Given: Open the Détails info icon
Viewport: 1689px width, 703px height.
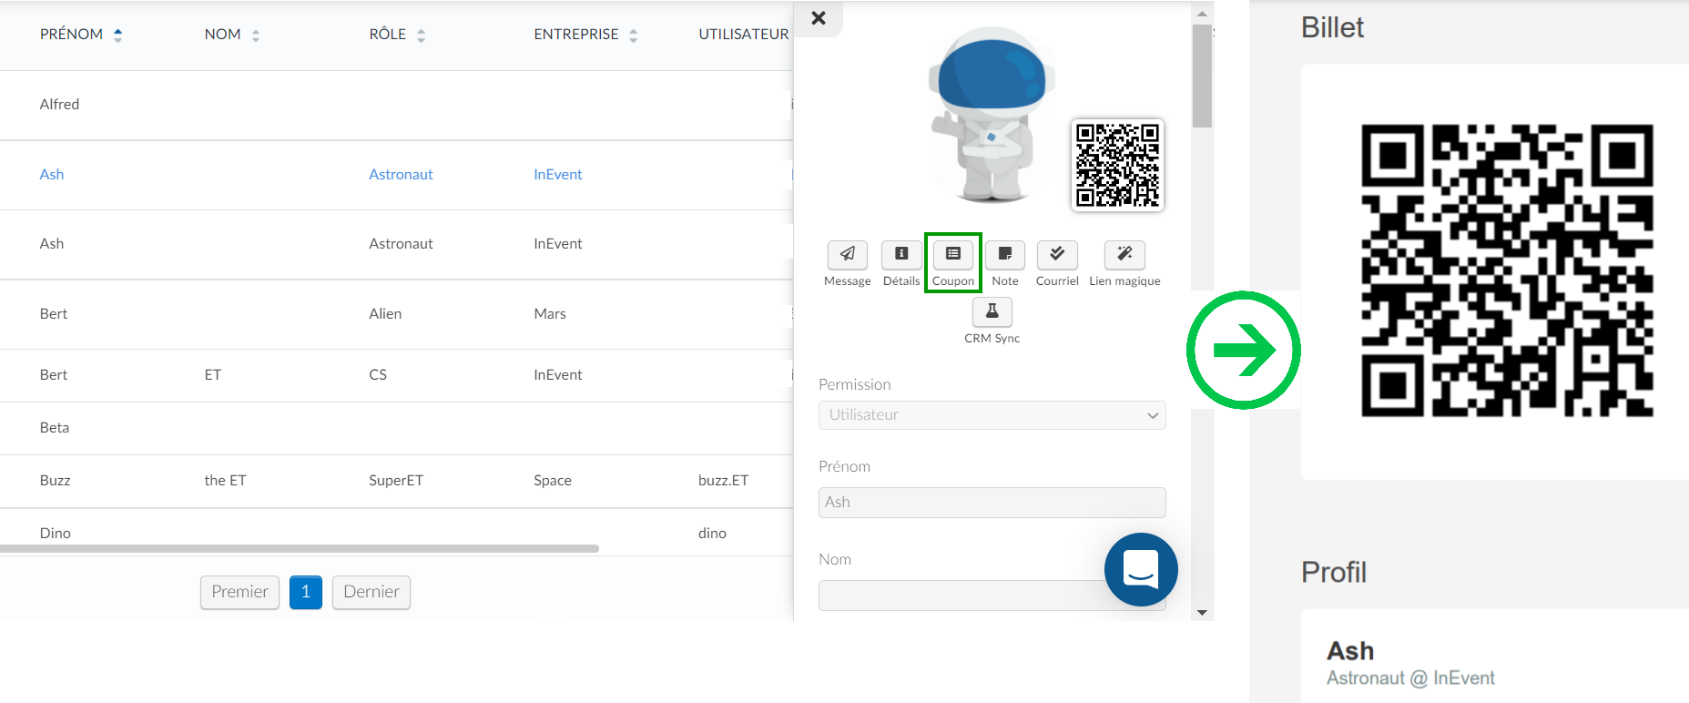Looking at the screenshot, I should click(x=901, y=254).
